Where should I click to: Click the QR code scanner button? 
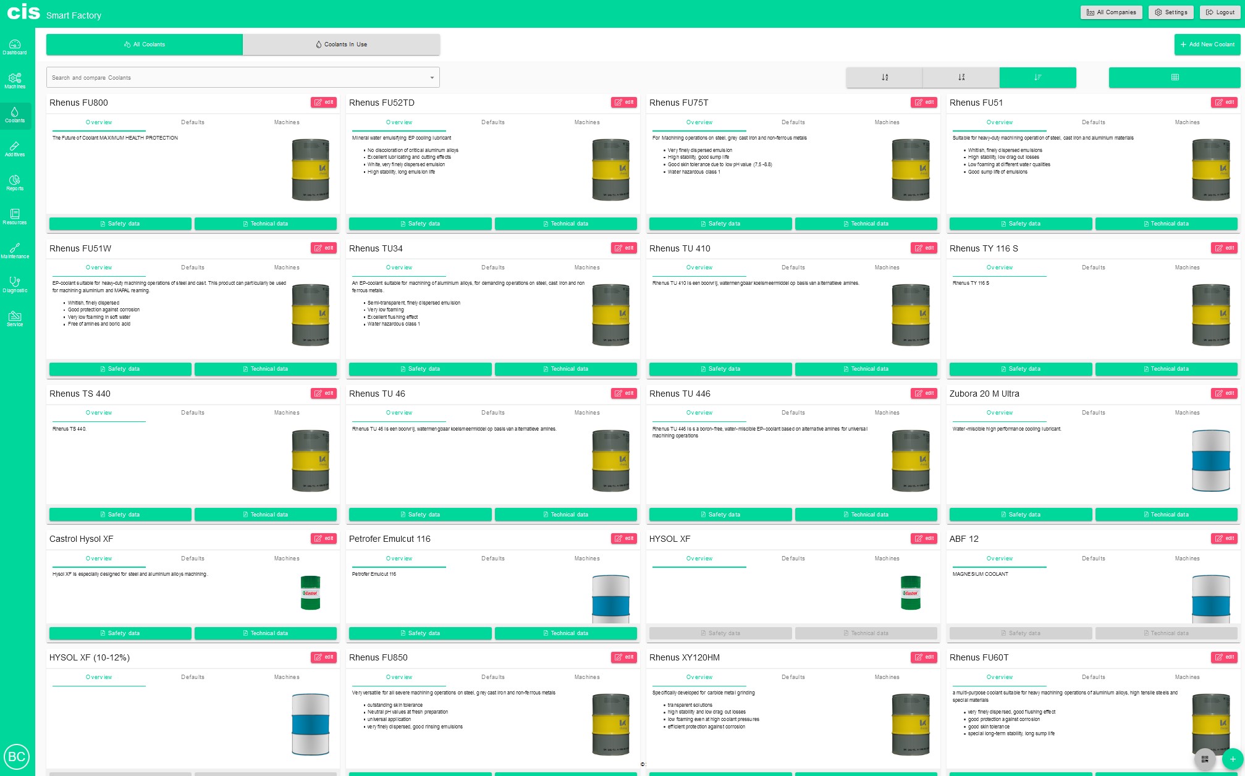[x=1204, y=759]
